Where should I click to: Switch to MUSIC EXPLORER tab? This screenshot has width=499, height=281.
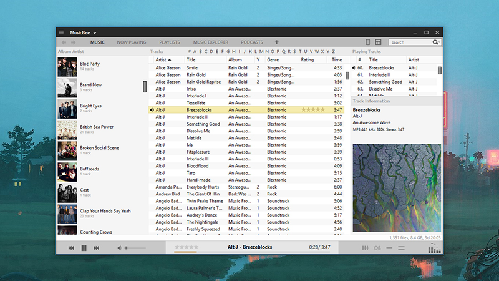tap(211, 42)
